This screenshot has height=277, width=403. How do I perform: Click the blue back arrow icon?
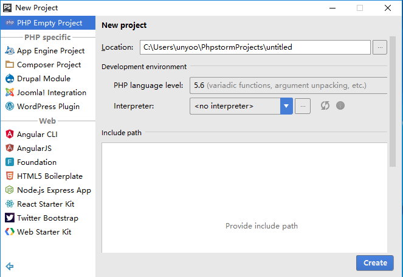tap(10, 266)
